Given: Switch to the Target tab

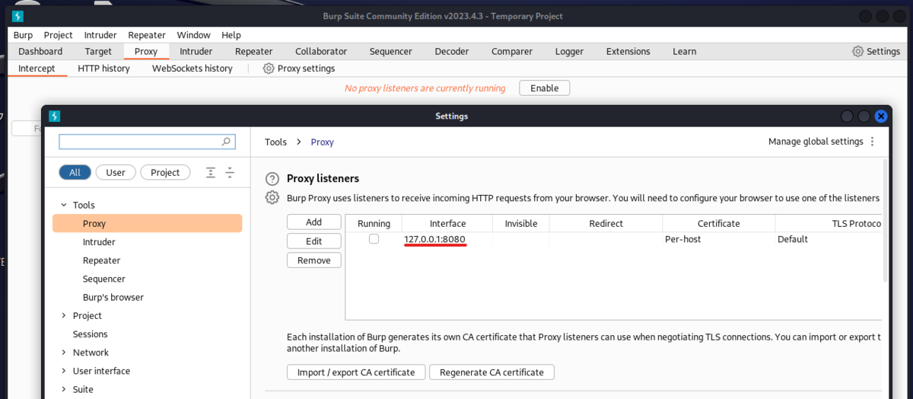Looking at the screenshot, I should click(x=98, y=51).
